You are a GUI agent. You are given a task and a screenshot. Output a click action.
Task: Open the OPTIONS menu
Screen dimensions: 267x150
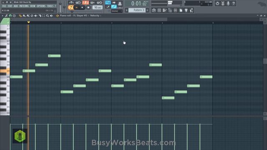tap(41, 6)
